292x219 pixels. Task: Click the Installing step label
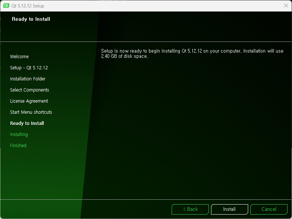pos(19,135)
